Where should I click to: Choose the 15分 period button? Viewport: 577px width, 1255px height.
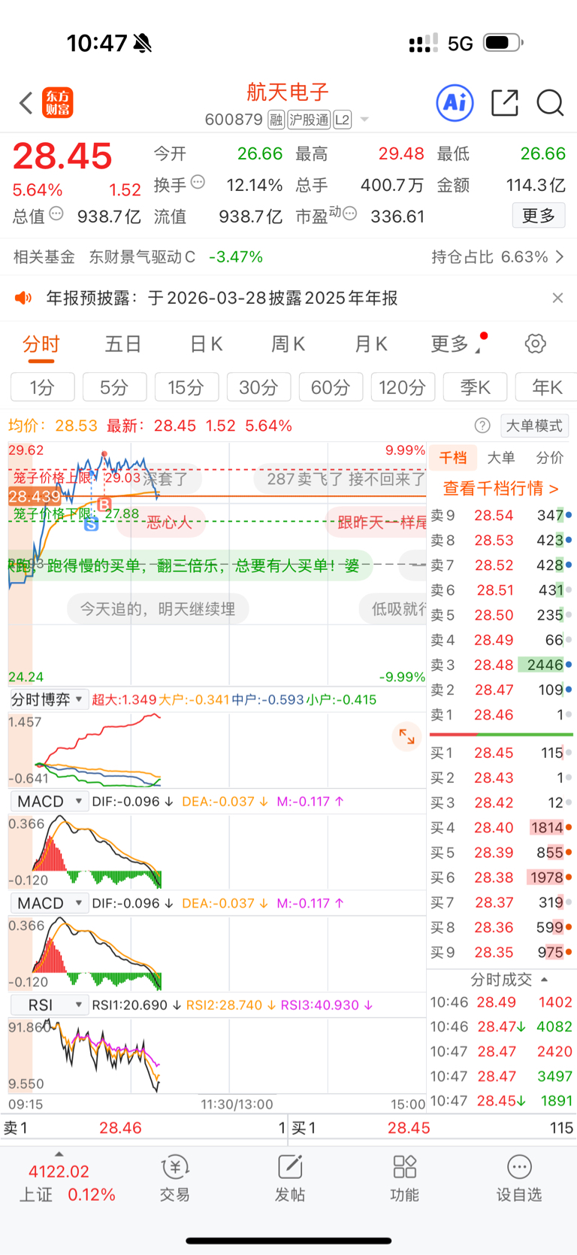coord(186,387)
